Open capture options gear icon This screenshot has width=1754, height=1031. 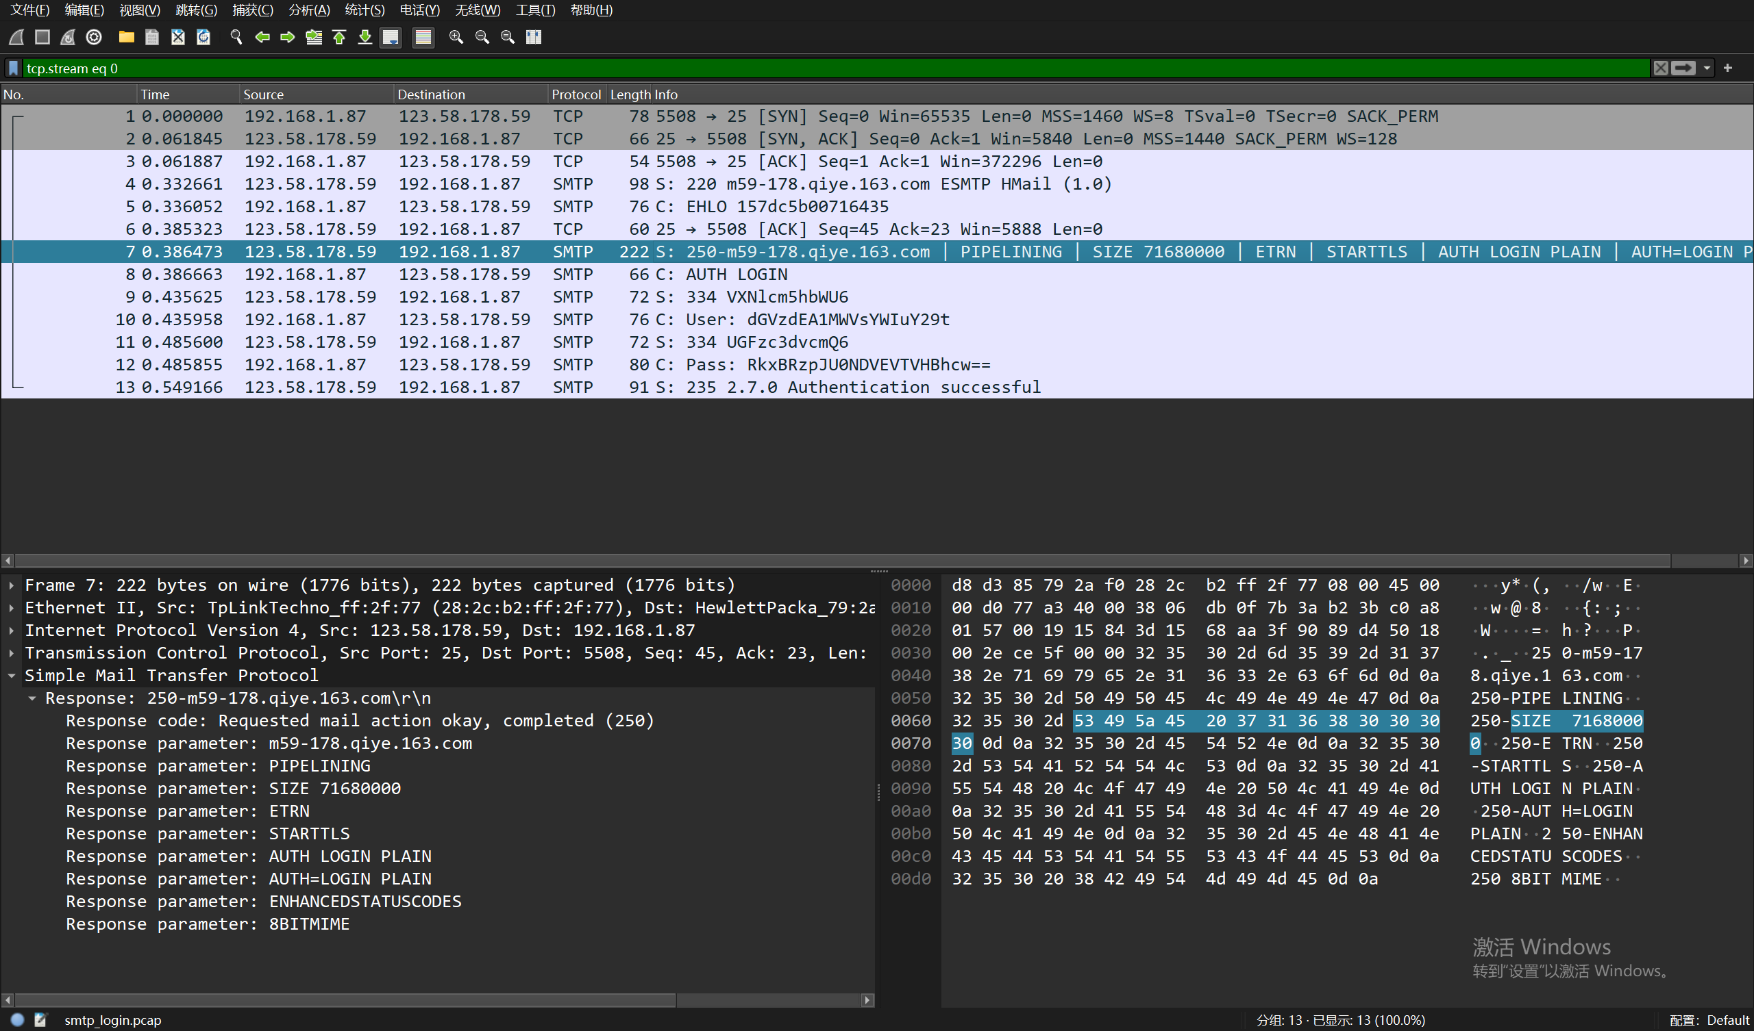click(x=94, y=37)
